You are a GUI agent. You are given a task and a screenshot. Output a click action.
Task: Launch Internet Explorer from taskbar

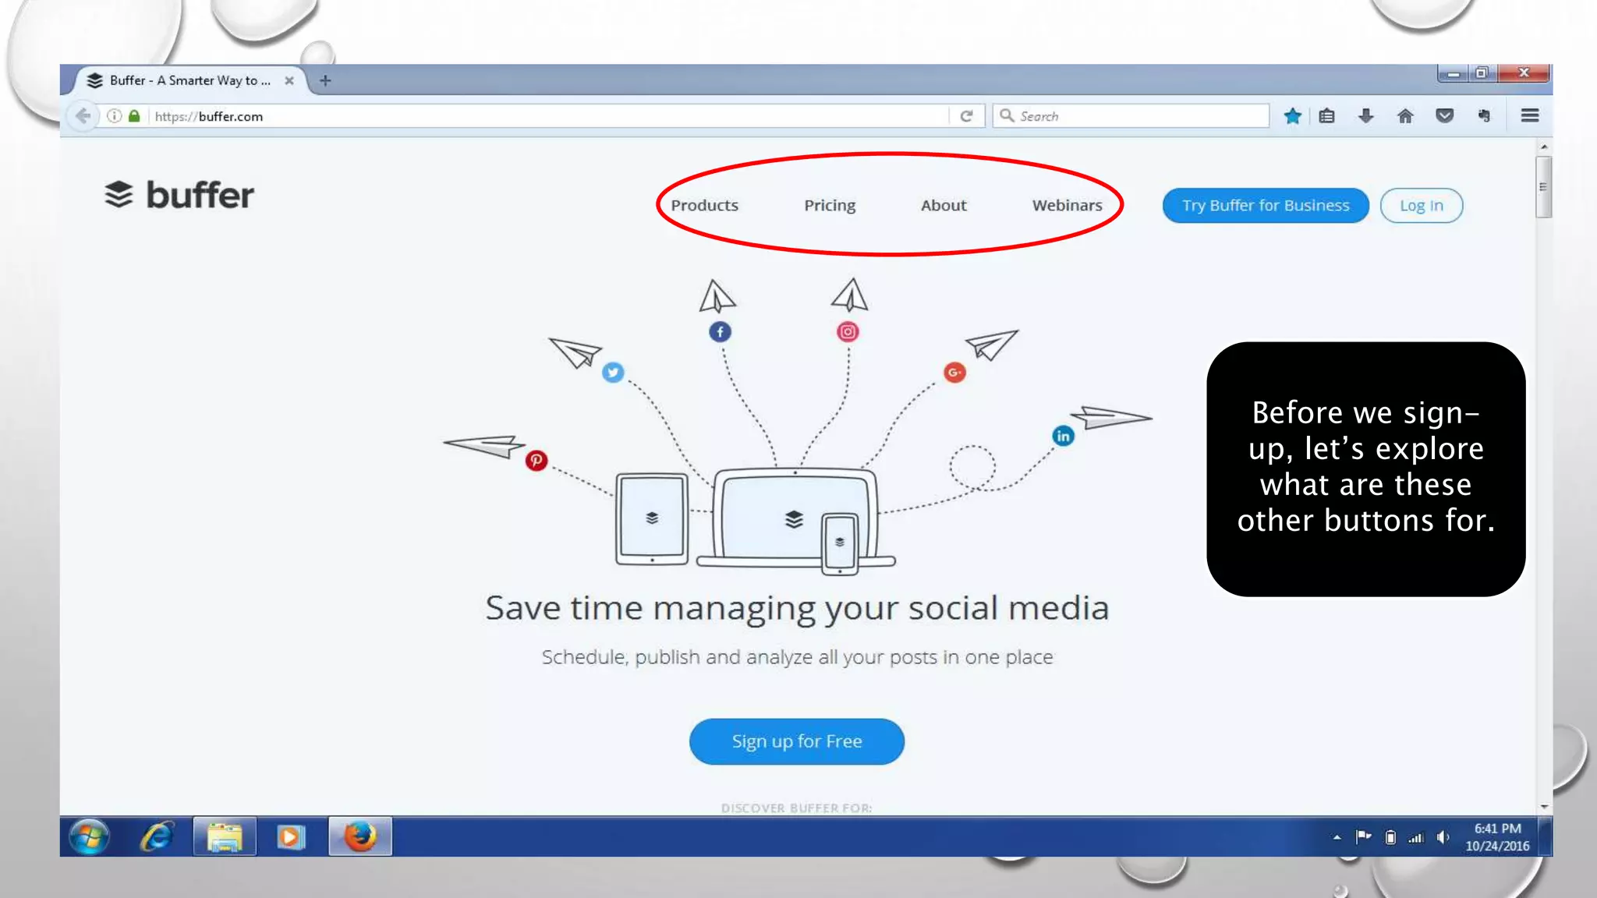pos(157,837)
